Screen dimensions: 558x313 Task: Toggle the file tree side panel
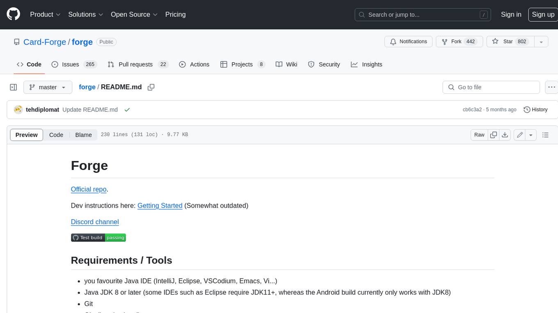tap(13, 87)
